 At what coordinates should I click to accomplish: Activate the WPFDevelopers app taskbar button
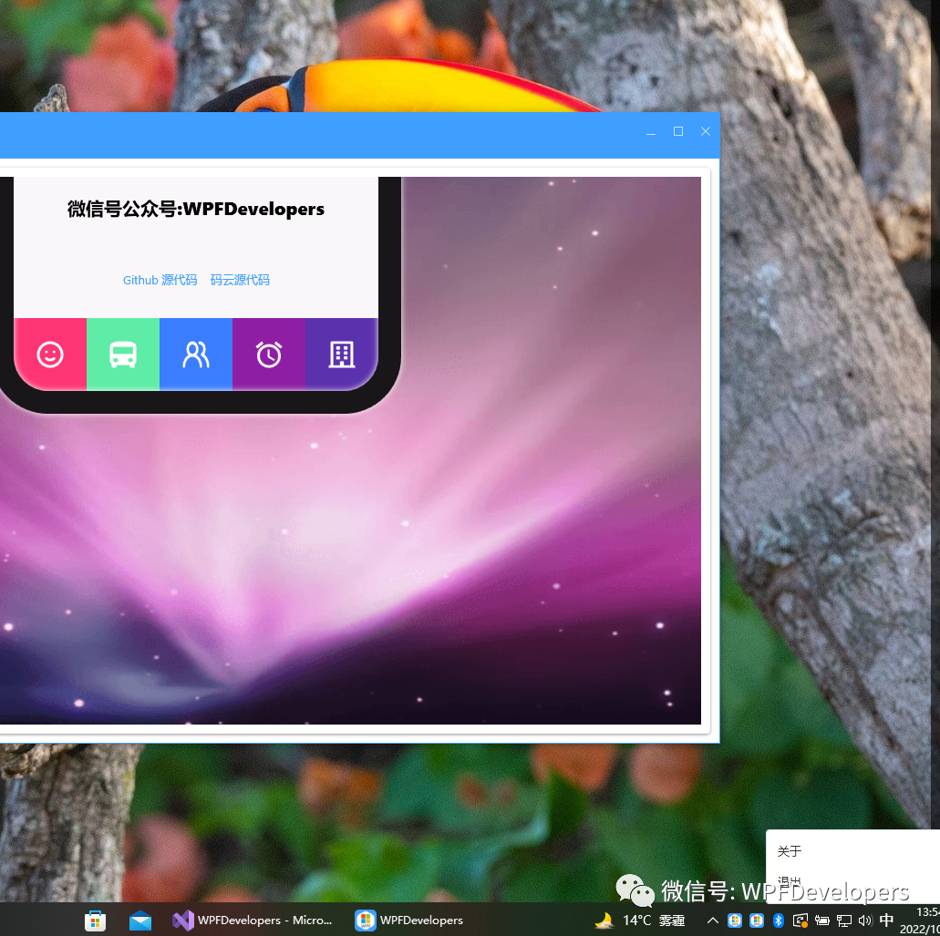click(410, 921)
